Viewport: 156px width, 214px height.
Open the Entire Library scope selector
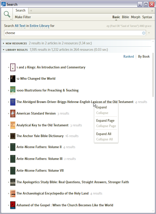(39, 26)
